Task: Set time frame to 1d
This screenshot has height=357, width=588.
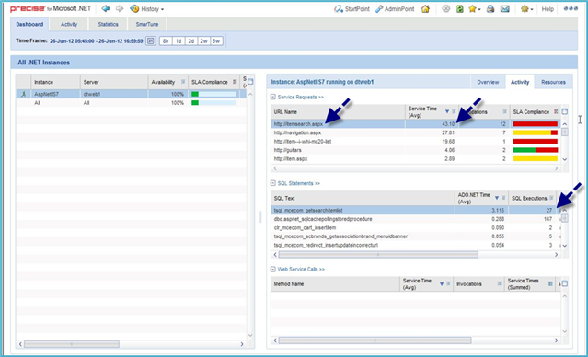Action: 179,40
